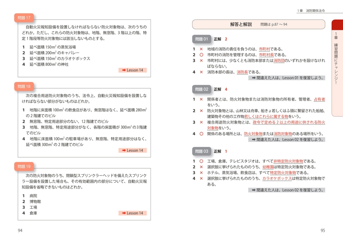Click the note Lesson 01 を復習しよう
This screenshot has height=243, width=343.
[x=287, y=78]
